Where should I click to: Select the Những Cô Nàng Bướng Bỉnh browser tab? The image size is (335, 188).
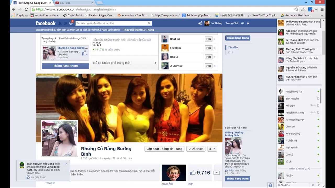32,3
